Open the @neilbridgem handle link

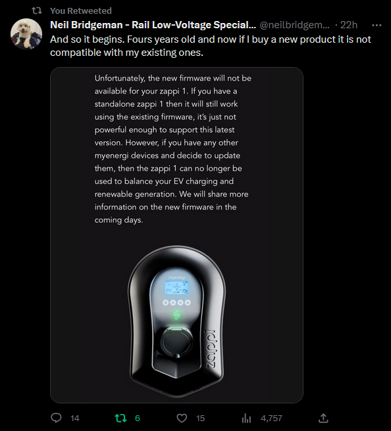[294, 25]
